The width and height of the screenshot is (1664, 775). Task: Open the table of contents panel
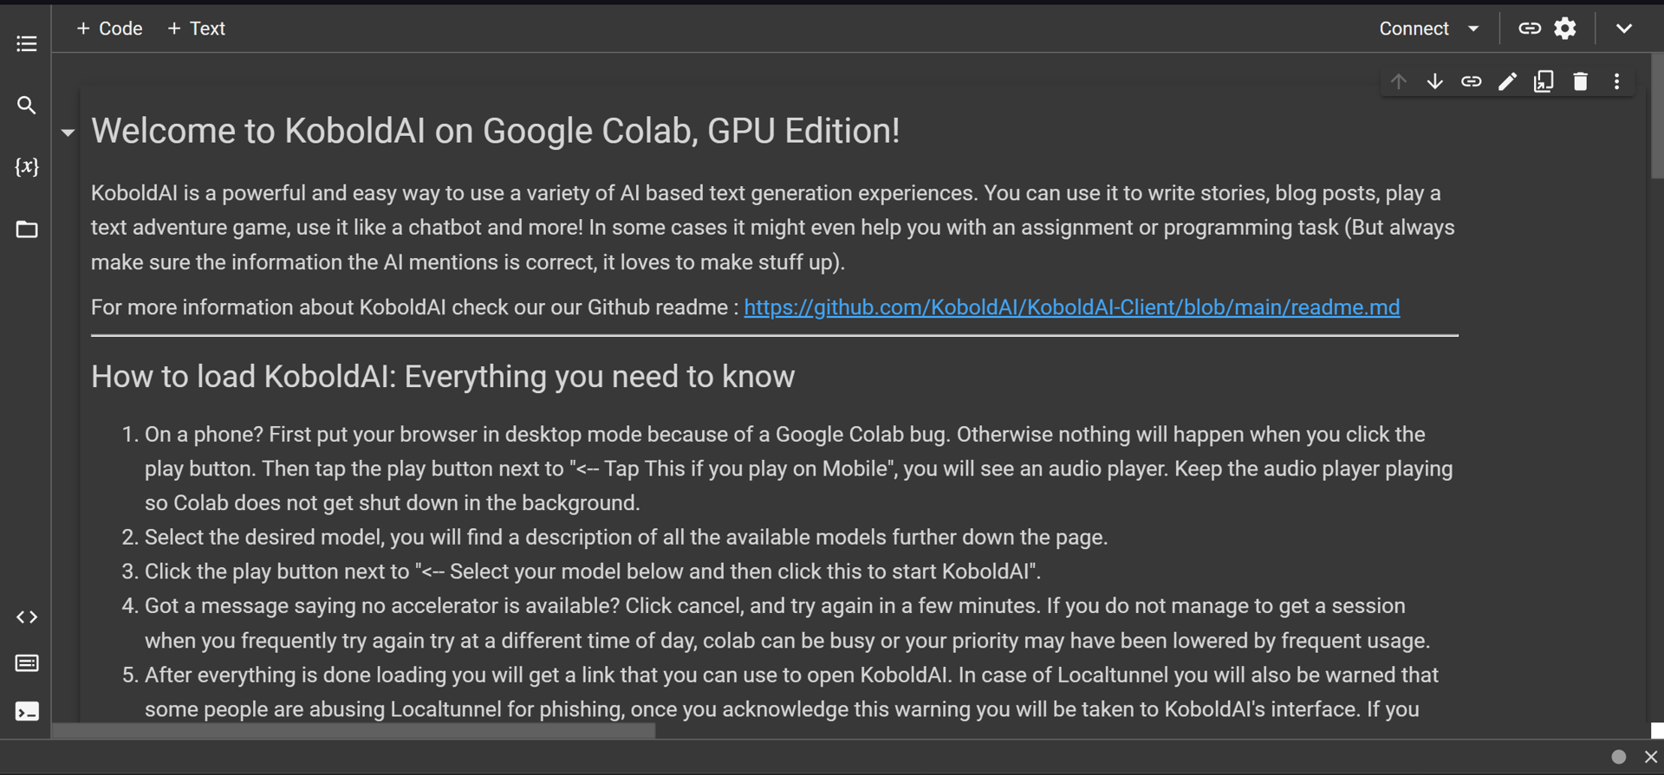(26, 43)
